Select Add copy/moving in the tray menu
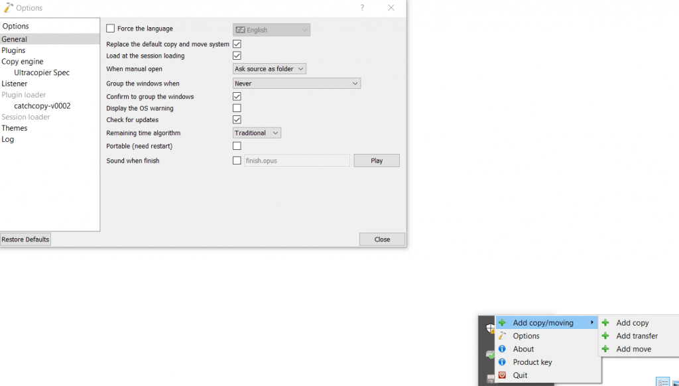679x386 pixels. (x=546, y=323)
